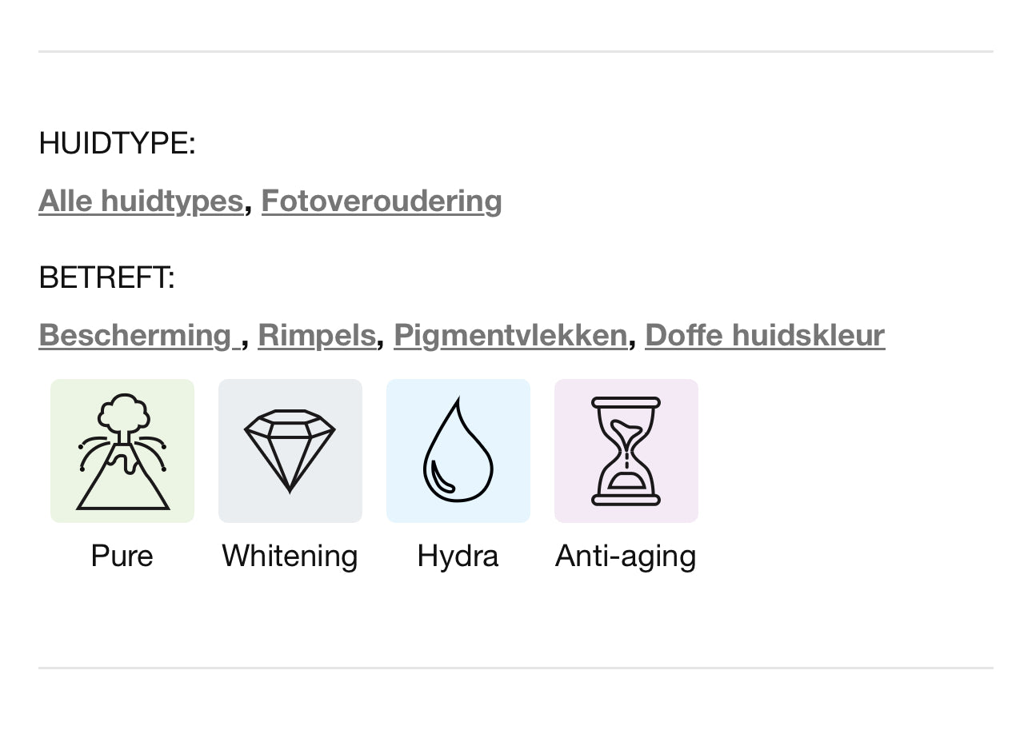Image resolution: width=1032 pixels, height=738 pixels.
Task: Click the HUIDTYPE heading
Action: coord(117,143)
